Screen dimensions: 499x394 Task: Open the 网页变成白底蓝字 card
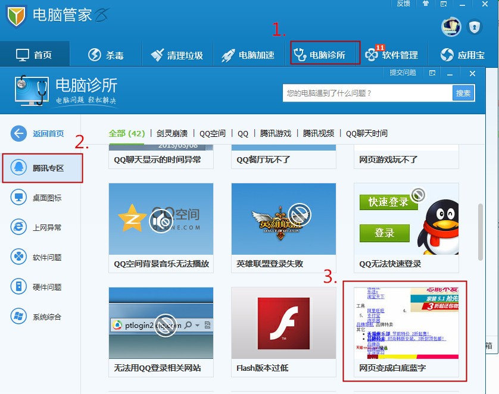point(406,332)
